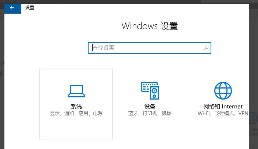The image size is (258, 149).
Task: Open the 设备 keyboard and speaker icon
Action: 150,90
